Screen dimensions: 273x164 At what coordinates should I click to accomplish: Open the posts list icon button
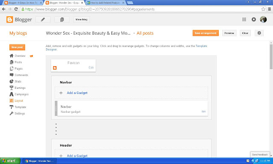click(62, 20)
